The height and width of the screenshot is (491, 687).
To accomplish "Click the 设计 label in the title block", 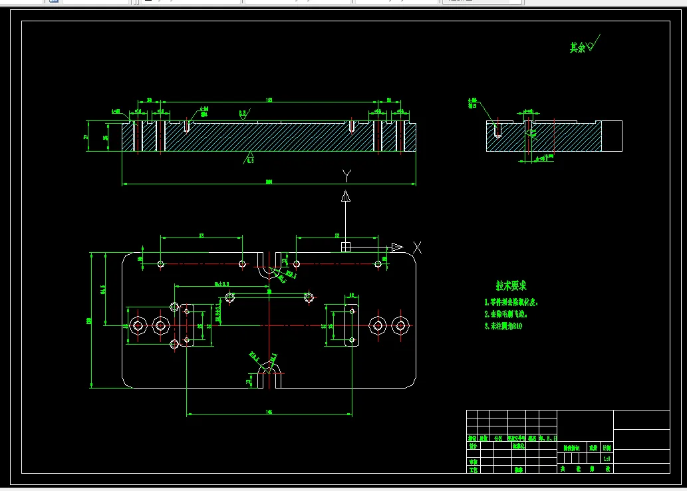I will (474, 446).
